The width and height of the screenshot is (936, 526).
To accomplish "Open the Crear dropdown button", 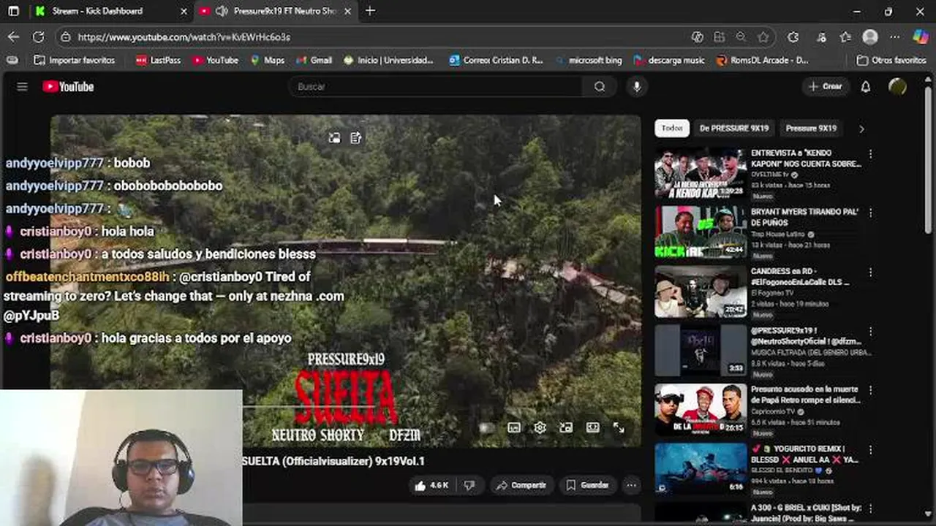I will click(x=825, y=87).
